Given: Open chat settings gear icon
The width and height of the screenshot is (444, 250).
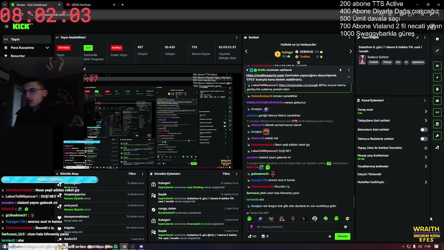Looking at the screenshot, I should click(330, 236).
